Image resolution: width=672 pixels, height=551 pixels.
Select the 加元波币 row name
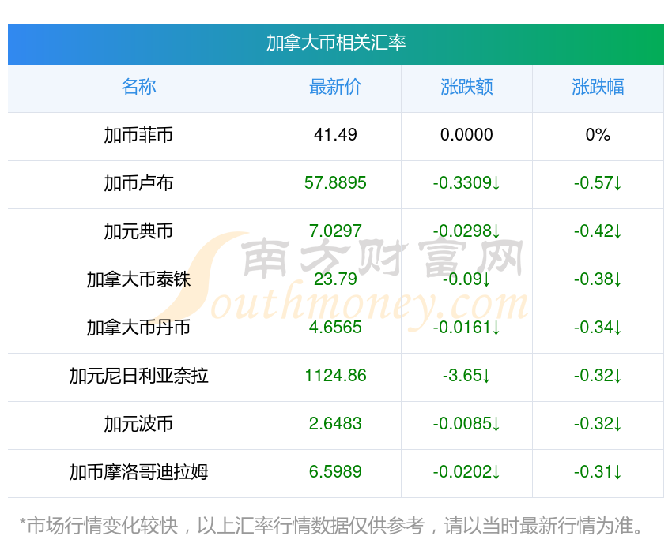pyautogui.click(x=138, y=424)
